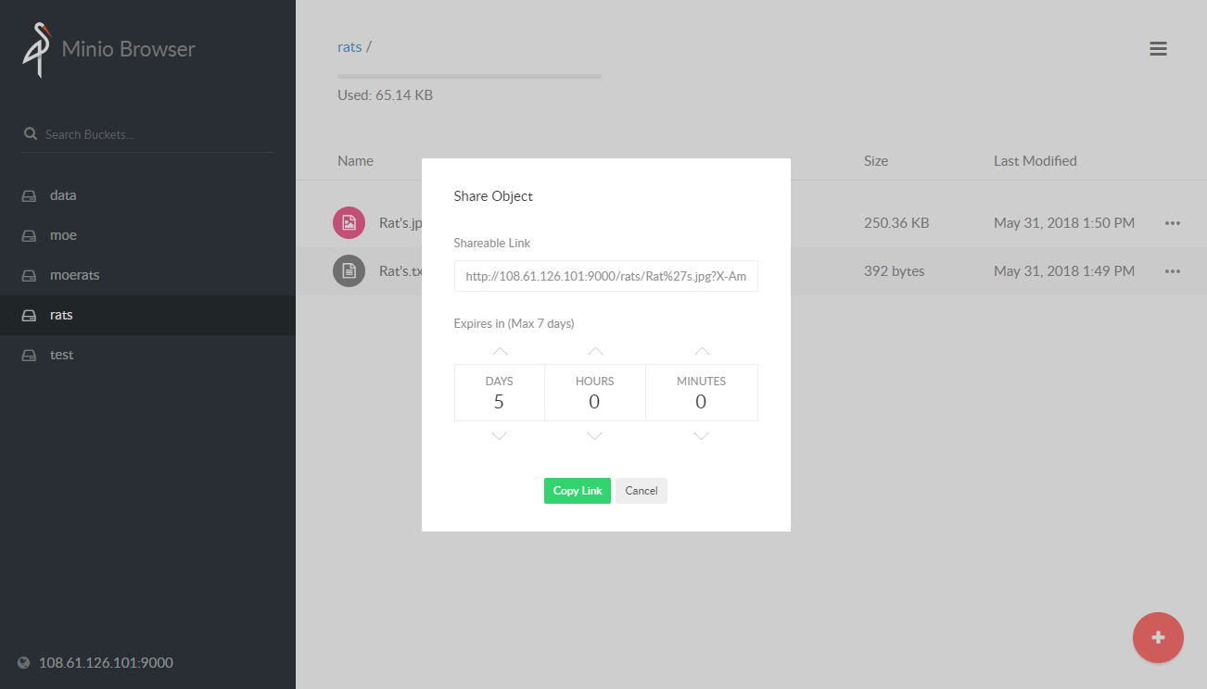Open the hamburger menu icon

click(x=1158, y=49)
